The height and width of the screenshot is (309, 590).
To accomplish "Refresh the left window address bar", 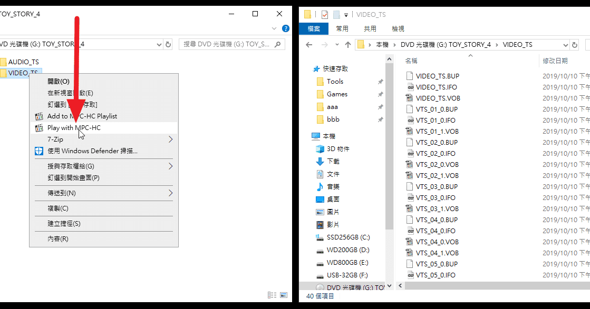I will click(x=168, y=44).
